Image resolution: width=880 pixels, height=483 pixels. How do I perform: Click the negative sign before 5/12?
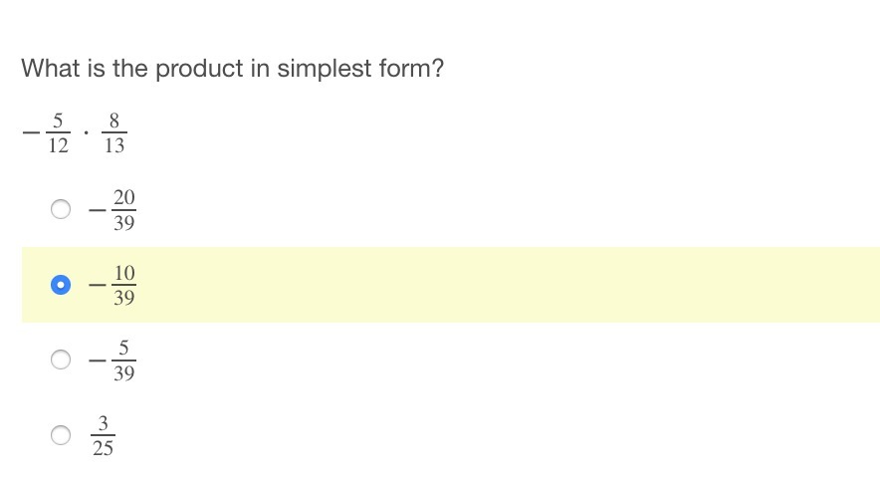[31, 133]
